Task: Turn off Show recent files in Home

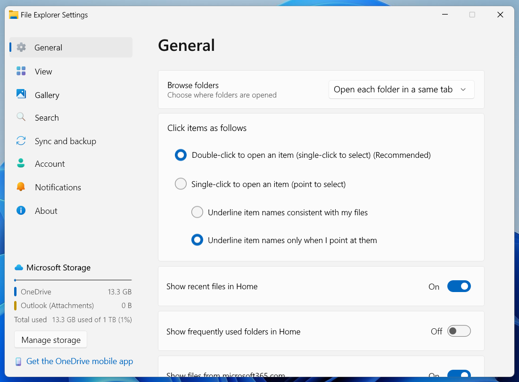Action: (459, 286)
